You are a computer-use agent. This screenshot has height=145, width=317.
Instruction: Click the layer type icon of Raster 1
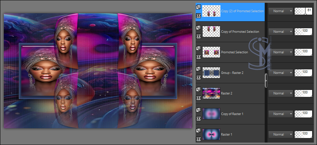coord(198,129)
